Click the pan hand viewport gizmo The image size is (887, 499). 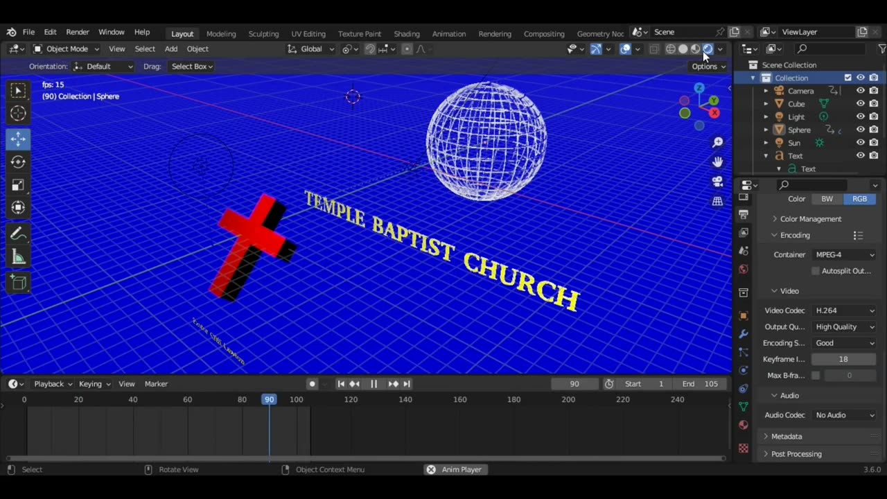717,161
